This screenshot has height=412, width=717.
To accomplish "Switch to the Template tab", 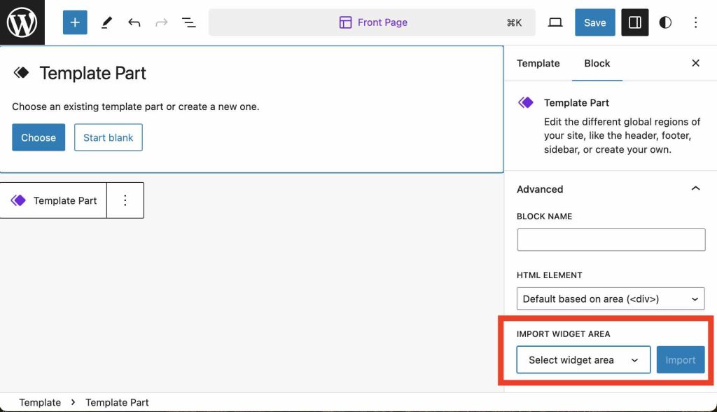I will tap(538, 63).
